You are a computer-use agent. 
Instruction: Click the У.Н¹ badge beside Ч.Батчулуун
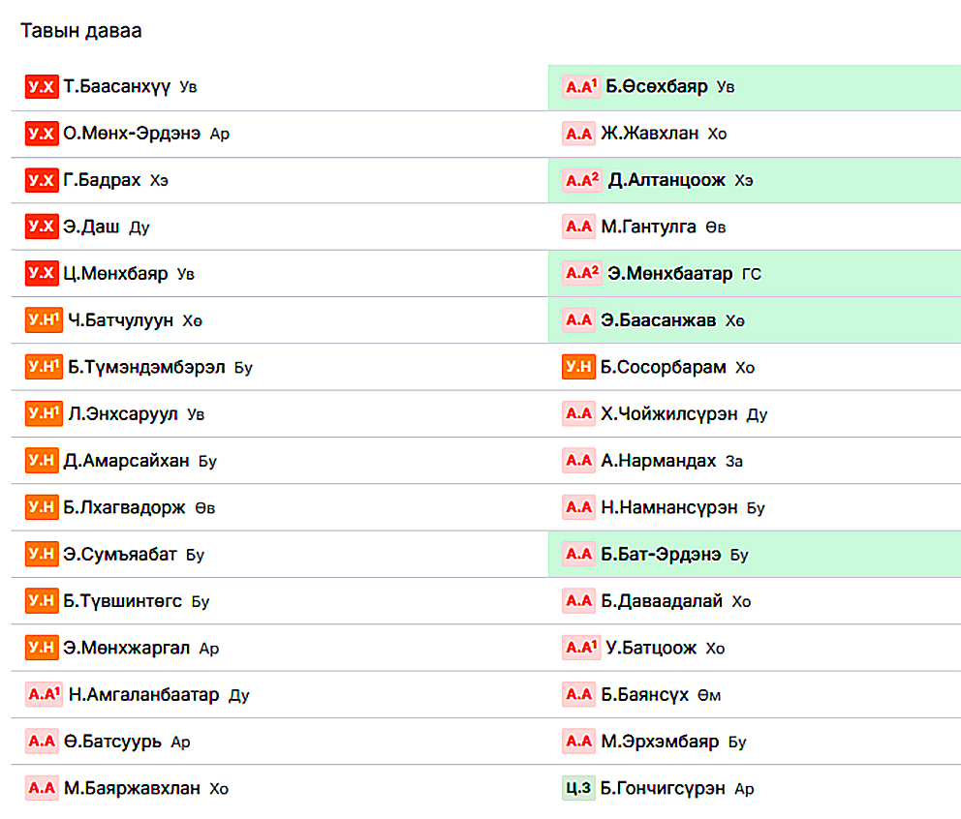(45, 319)
